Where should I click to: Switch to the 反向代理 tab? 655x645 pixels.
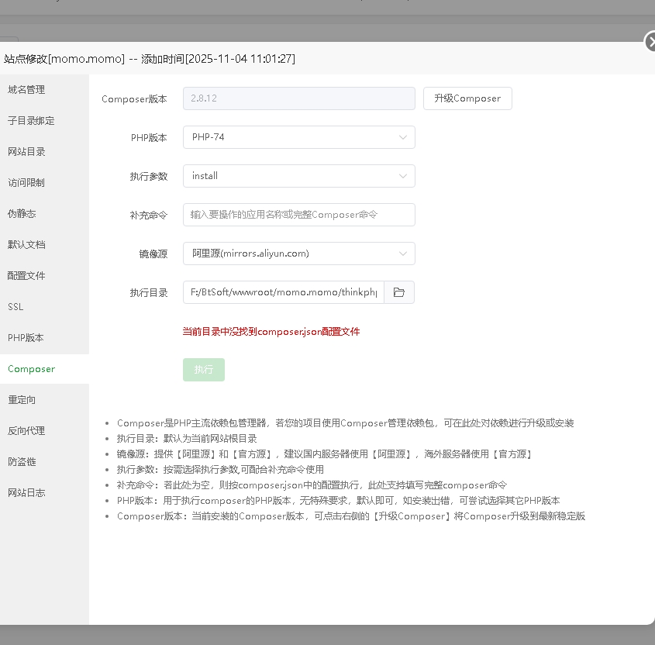(26, 430)
